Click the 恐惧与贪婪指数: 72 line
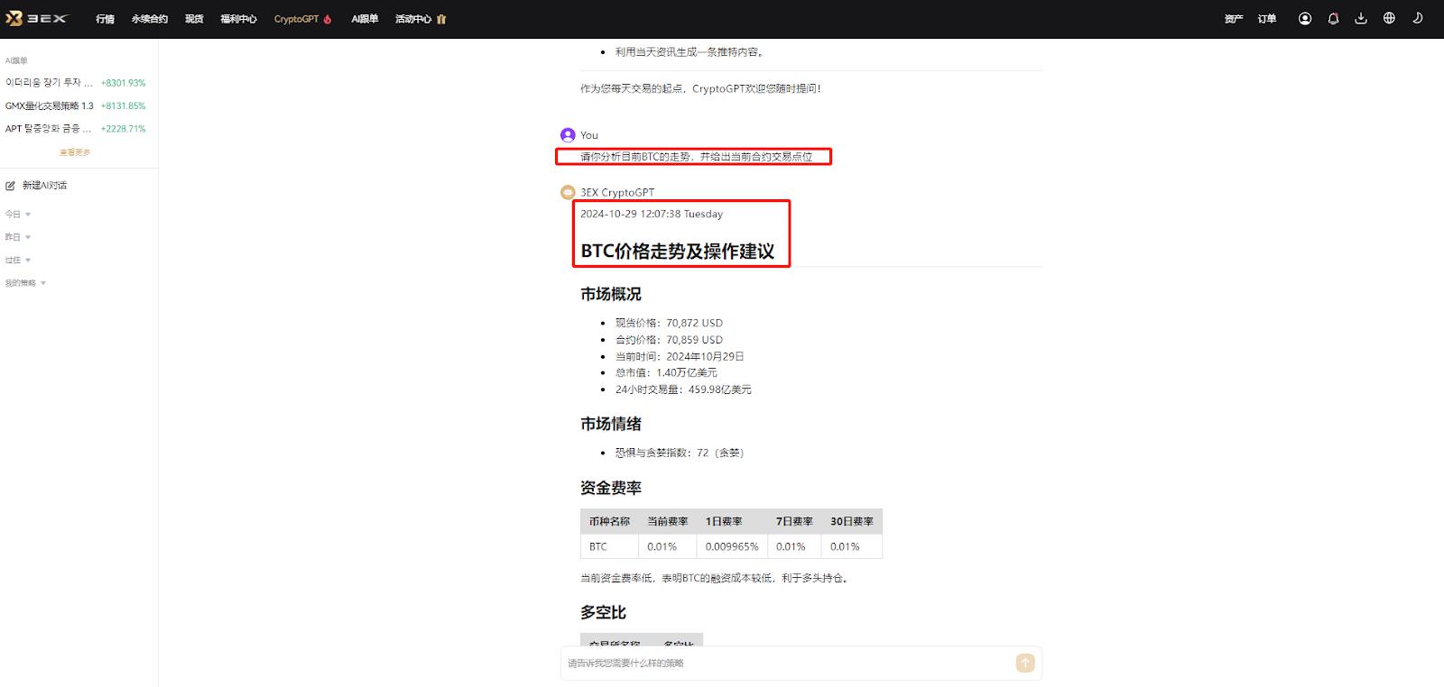Viewport: 1444px width, 687px height. pos(680,453)
